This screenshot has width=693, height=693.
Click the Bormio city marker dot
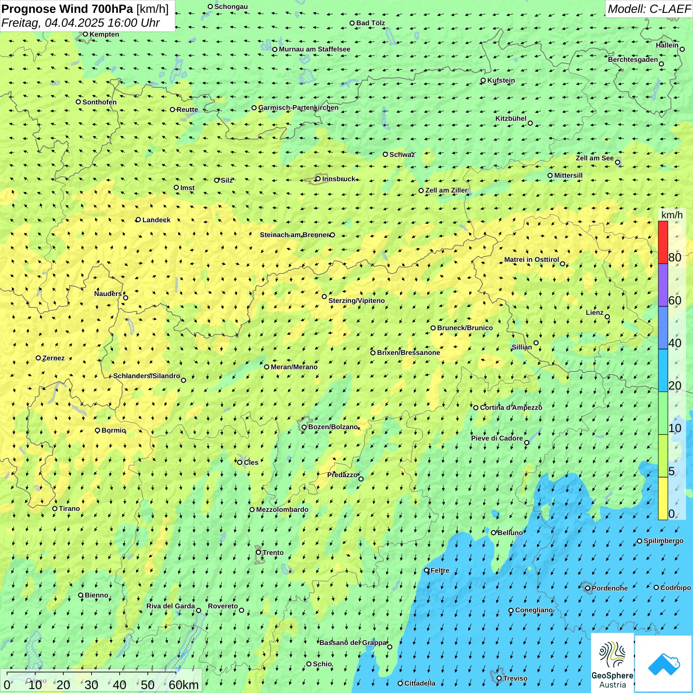98,430
